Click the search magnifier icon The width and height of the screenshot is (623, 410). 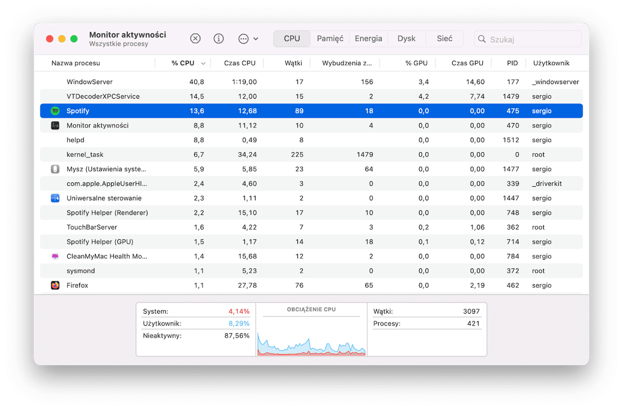[x=482, y=39]
